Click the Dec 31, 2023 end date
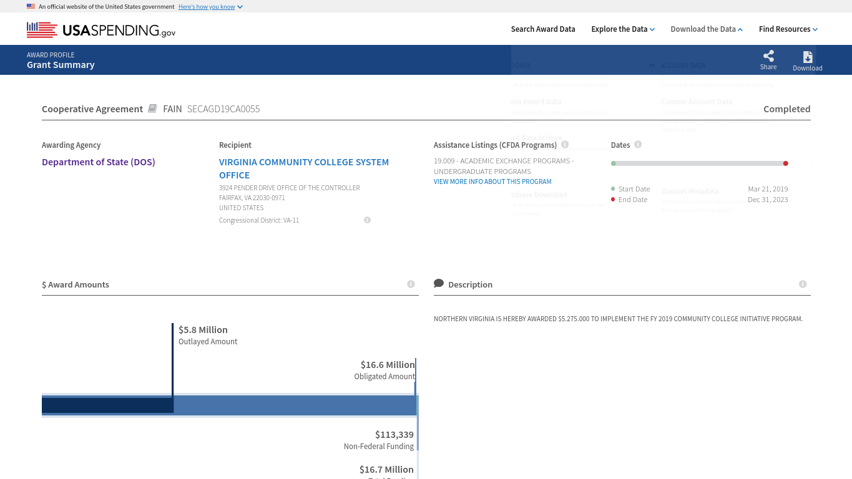This screenshot has width=852, height=479. pyautogui.click(x=768, y=200)
